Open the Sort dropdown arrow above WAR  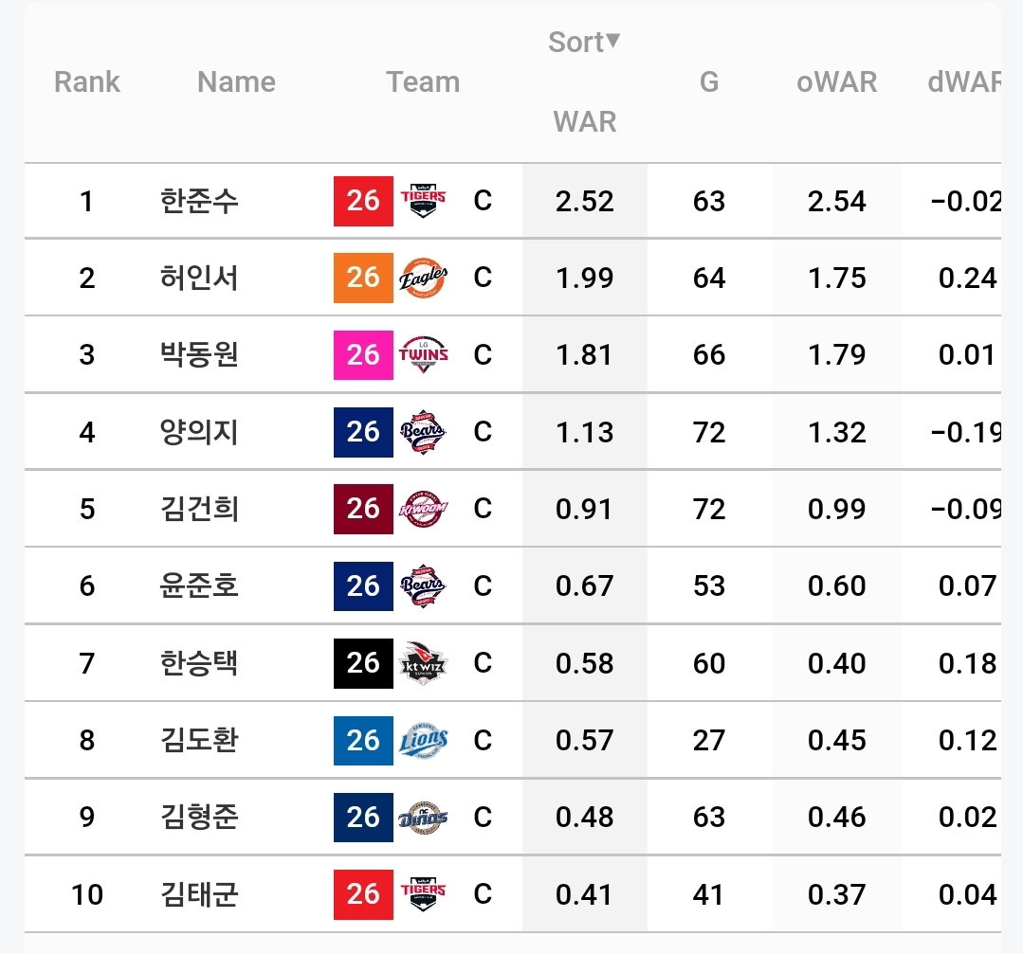coord(612,41)
